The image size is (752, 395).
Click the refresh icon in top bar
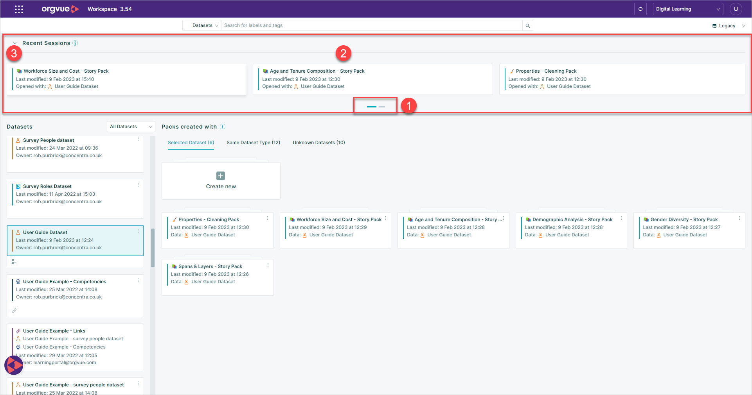(x=640, y=9)
